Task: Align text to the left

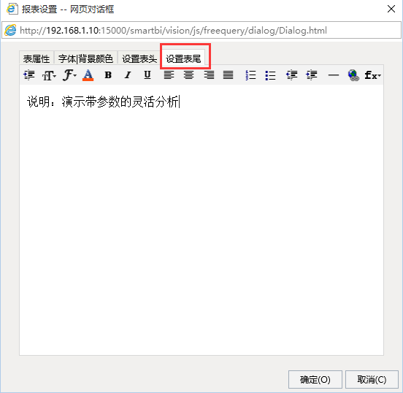Action: [169, 75]
